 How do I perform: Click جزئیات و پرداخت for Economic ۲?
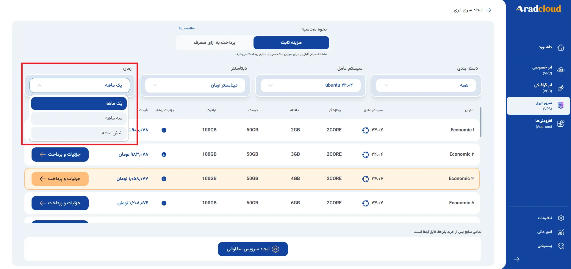point(60,155)
